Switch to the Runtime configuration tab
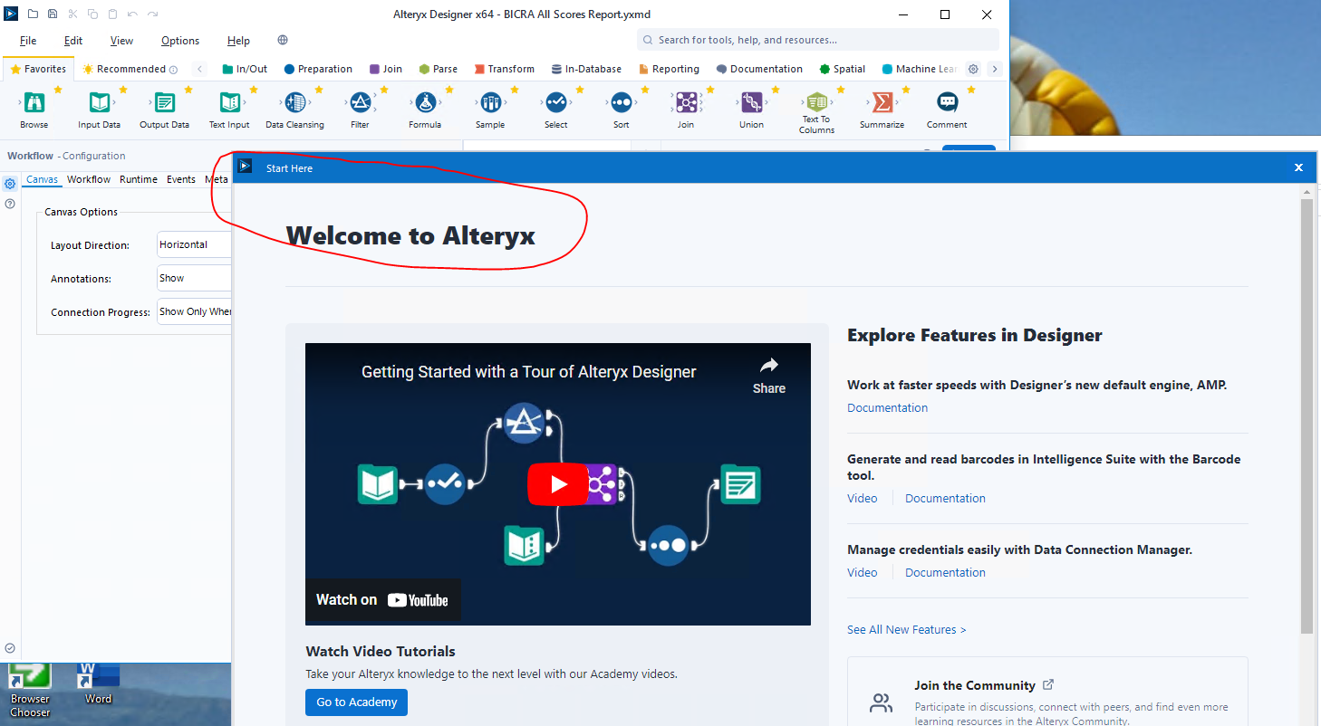1321x726 pixels. tap(138, 179)
